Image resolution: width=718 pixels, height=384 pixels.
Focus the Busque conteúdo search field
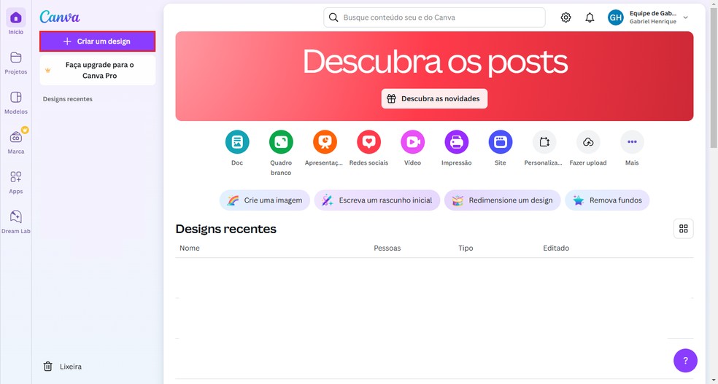tap(434, 17)
